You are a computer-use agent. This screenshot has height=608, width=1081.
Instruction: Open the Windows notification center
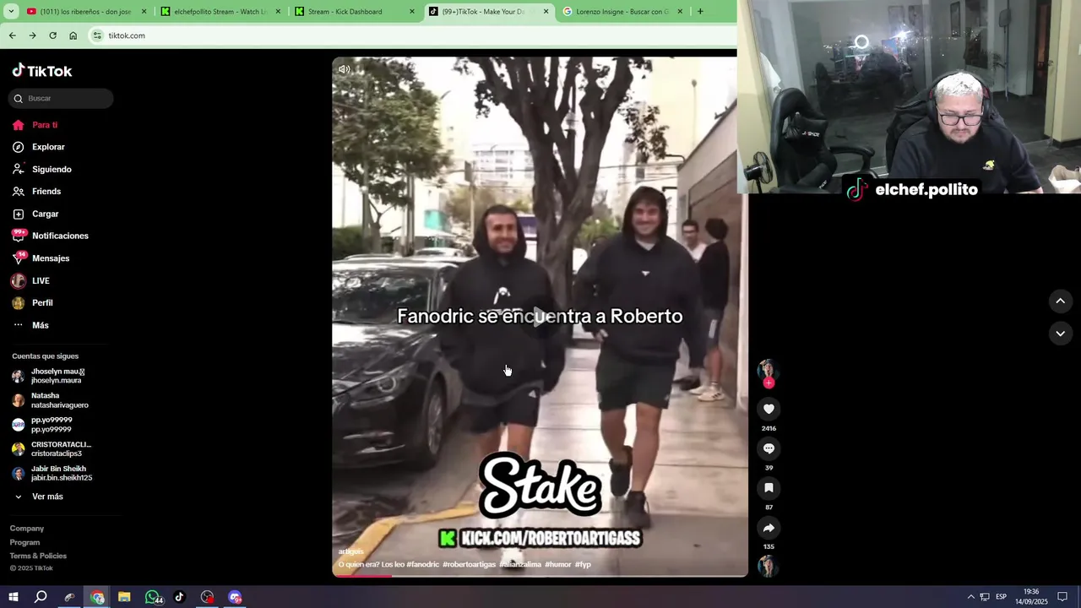(1062, 597)
